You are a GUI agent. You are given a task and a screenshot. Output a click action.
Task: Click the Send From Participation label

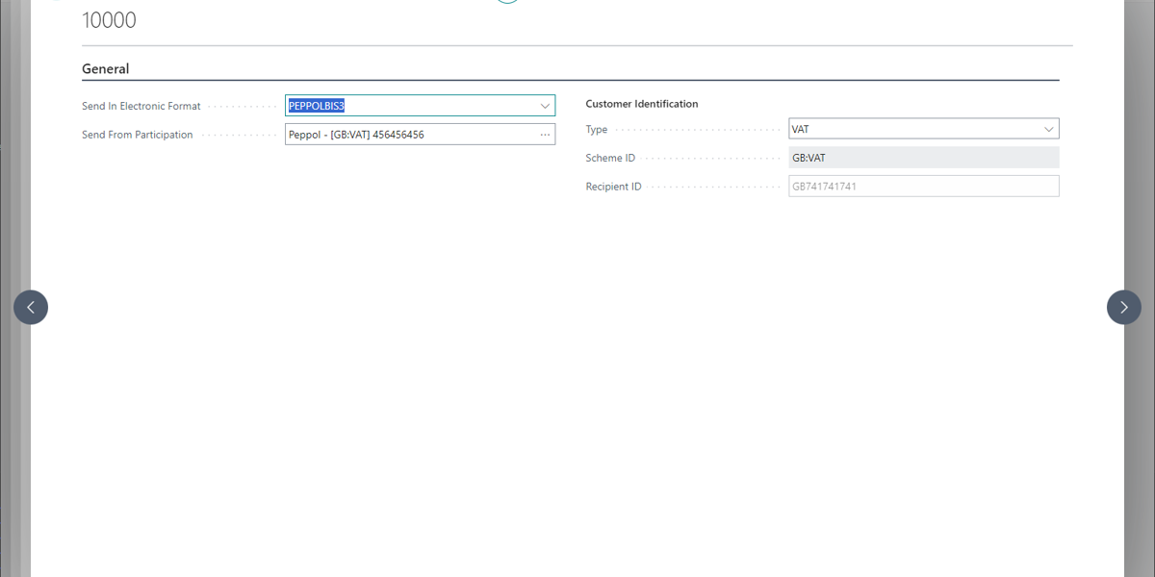click(138, 135)
